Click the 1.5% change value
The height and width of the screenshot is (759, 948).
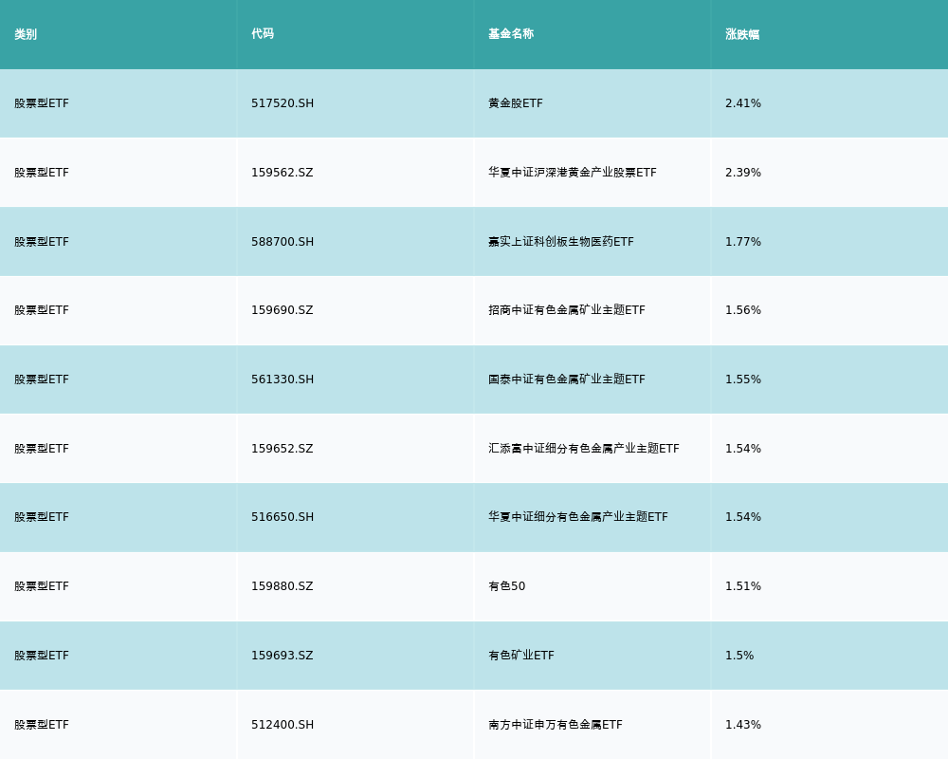pos(739,656)
